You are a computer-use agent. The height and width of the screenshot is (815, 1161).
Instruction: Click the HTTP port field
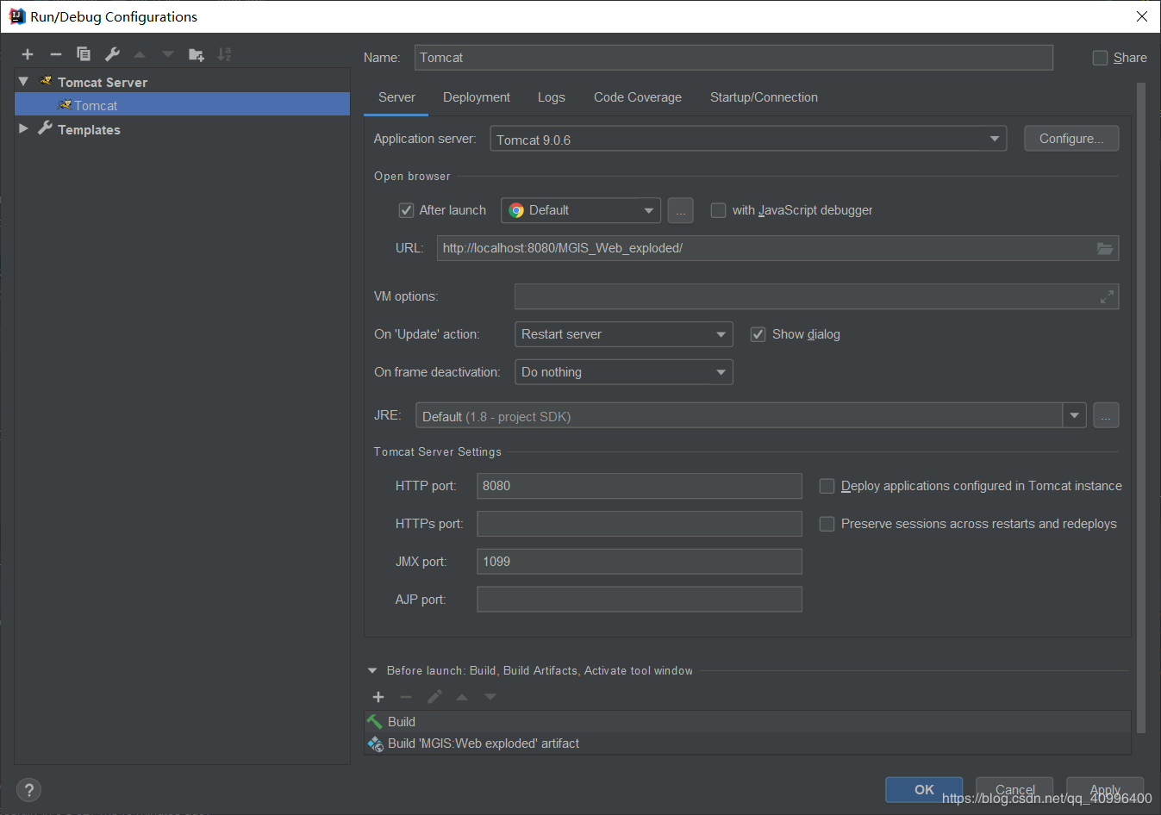640,486
